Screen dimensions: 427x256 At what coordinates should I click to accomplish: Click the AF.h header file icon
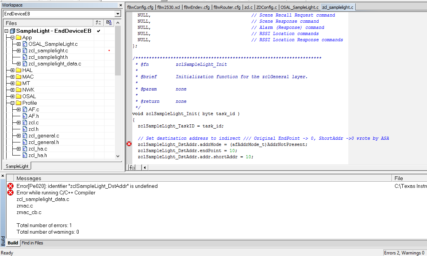tap(25, 116)
